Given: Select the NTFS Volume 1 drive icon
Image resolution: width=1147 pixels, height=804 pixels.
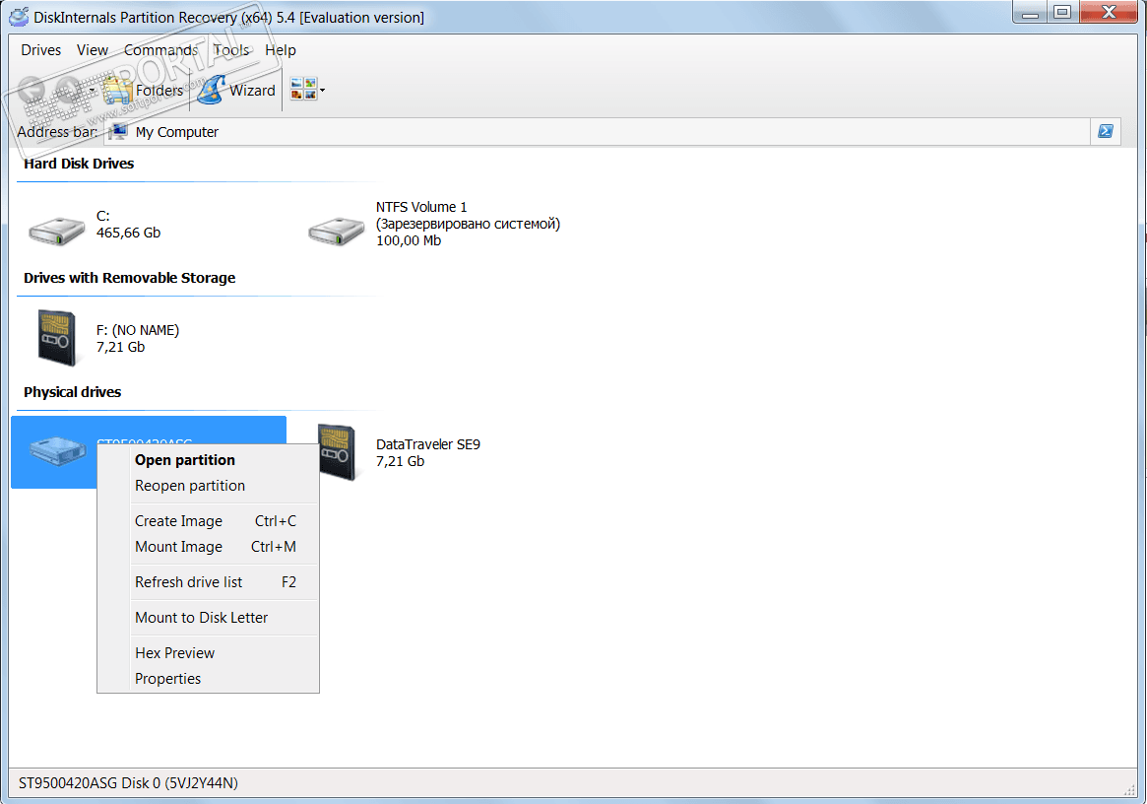Looking at the screenshot, I should coord(337,230).
